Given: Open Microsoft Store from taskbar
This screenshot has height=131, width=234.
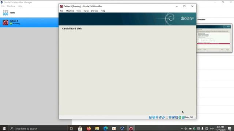Looking at the screenshot, I should [80, 128].
